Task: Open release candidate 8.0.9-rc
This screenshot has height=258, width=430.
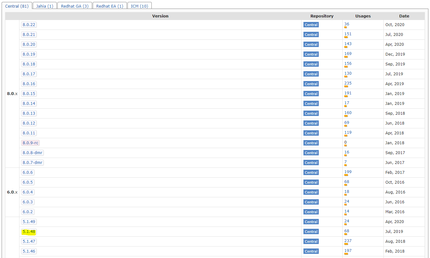Action: [x=30, y=143]
